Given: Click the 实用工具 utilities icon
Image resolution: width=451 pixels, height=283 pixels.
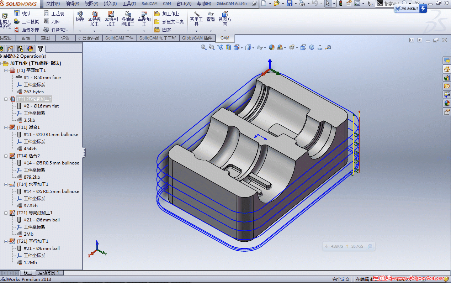Looking at the screenshot, I should pos(196,14).
